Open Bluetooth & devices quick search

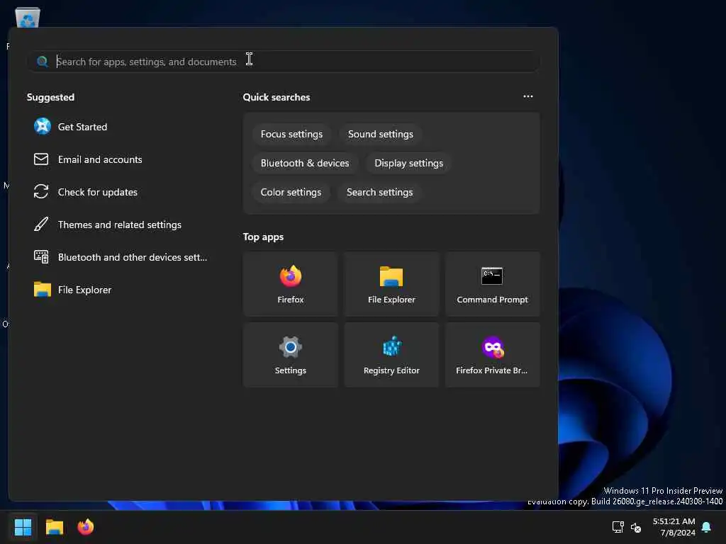tap(305, 164)
